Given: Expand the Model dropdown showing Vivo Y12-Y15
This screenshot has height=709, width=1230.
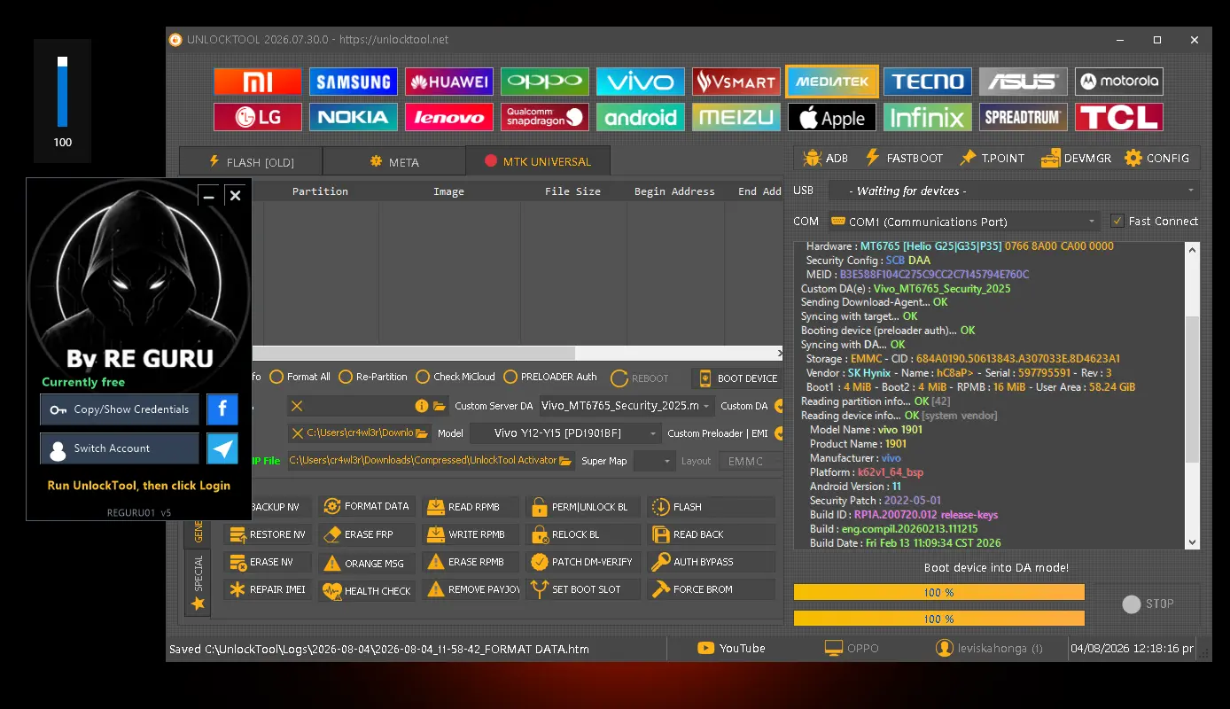Looking at the screenshot, I should (x=565, y=433).
